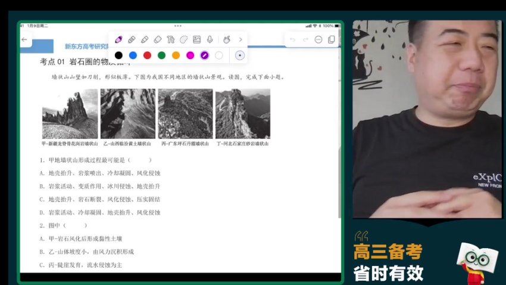Tap the battery indicator in status bar
The width and height of the screenshot is (506, 285).
[x=337, y=26]
